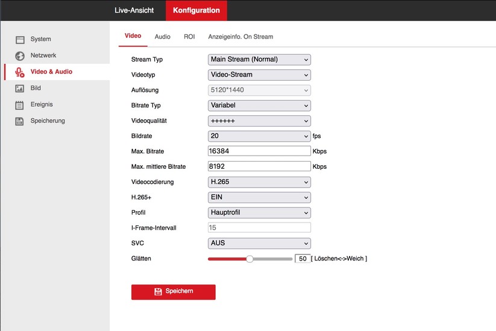This screenshot has height=331, width=496.
Task: Change the Videoqualität dropdown value
Action: coord(259,121)
